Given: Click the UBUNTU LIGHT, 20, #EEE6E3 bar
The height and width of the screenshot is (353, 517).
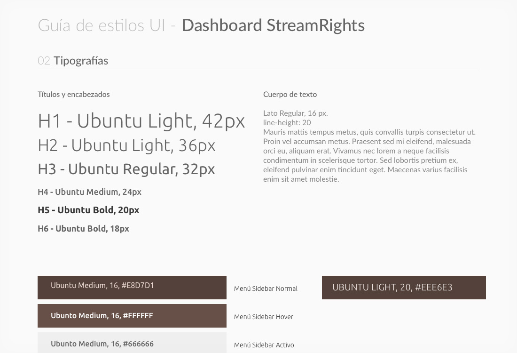Looking at the screenshot, I should (x=403, y=288).
